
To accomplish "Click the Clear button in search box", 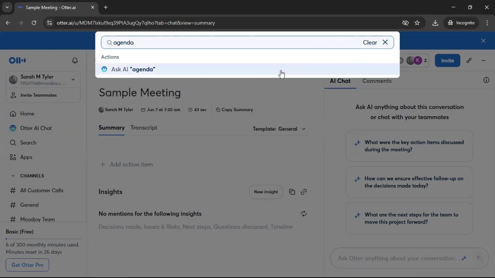I will 370,42.
